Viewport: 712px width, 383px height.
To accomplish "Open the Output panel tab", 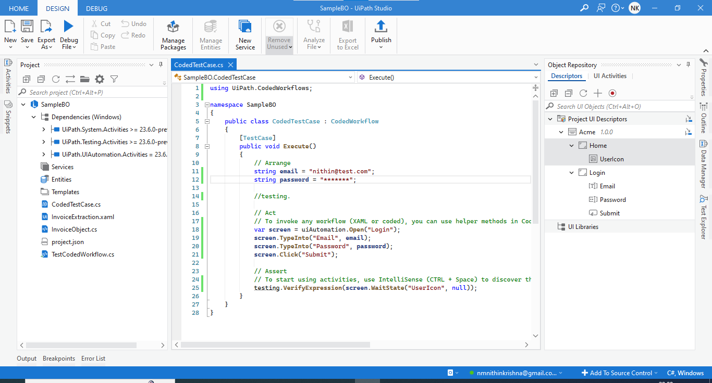I will [x=27, y=359].
